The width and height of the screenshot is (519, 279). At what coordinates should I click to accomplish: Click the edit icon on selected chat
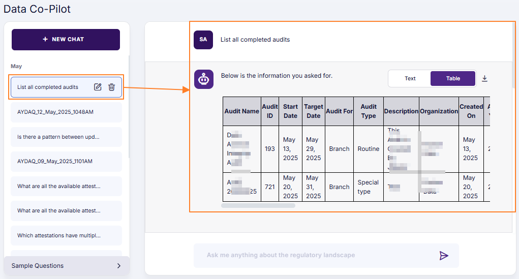pos(98,87)
